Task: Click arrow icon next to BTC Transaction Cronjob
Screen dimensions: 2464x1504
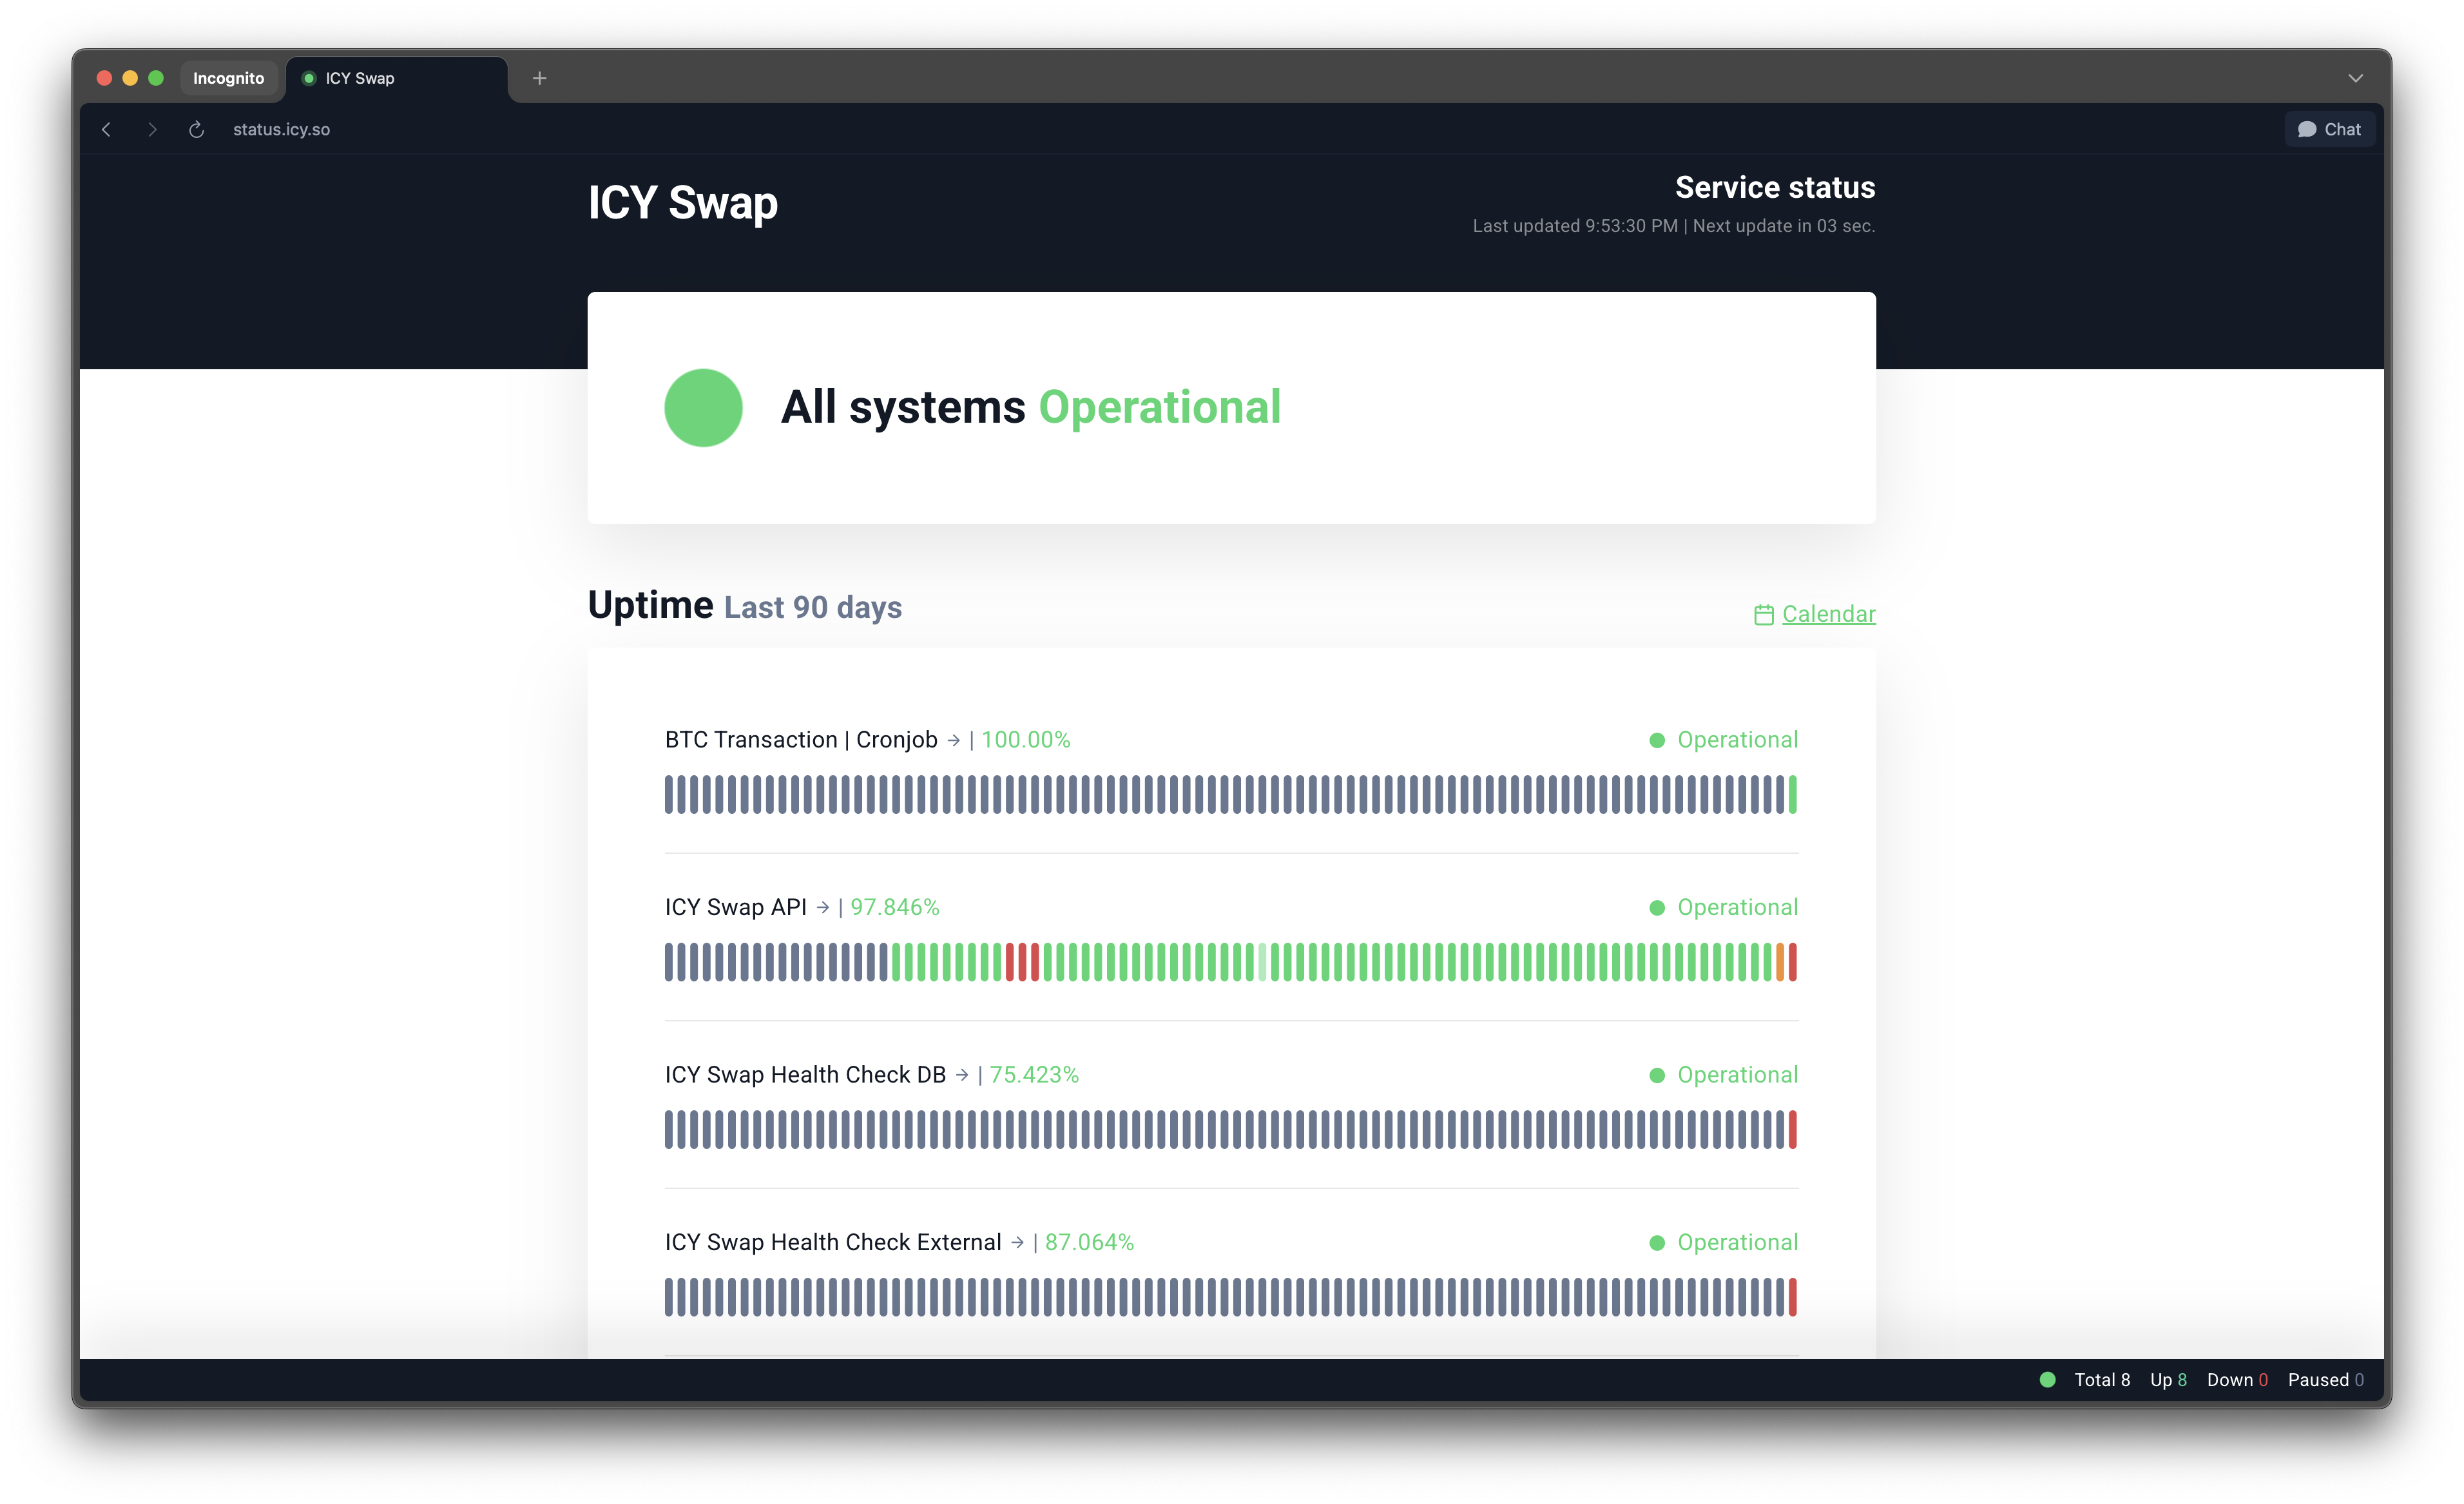Action: pos(953,740)
